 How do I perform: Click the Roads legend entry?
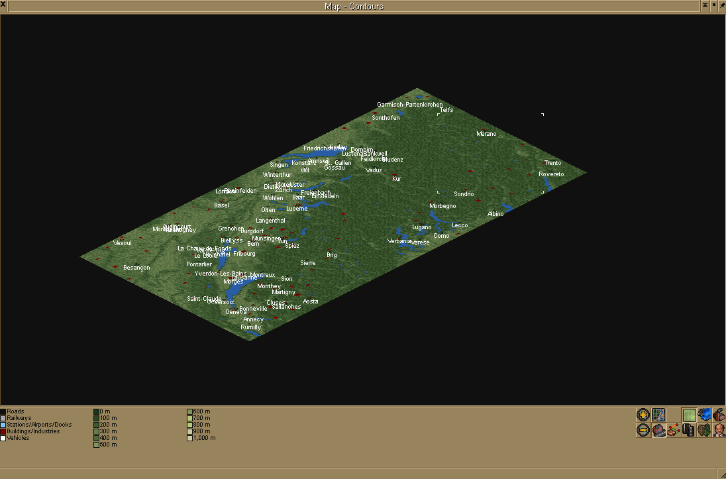click(x=12, y=411)
